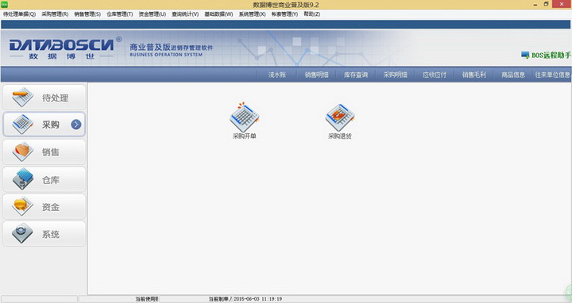The image size is (572, 303).
Task: Open the 基础数据(W) menu
Action: (218, 14)
